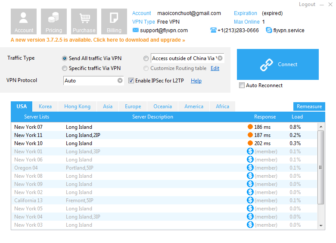Expand the VPN Protocol Auto dropdown

pyautogui.click(x=120, y=81)
